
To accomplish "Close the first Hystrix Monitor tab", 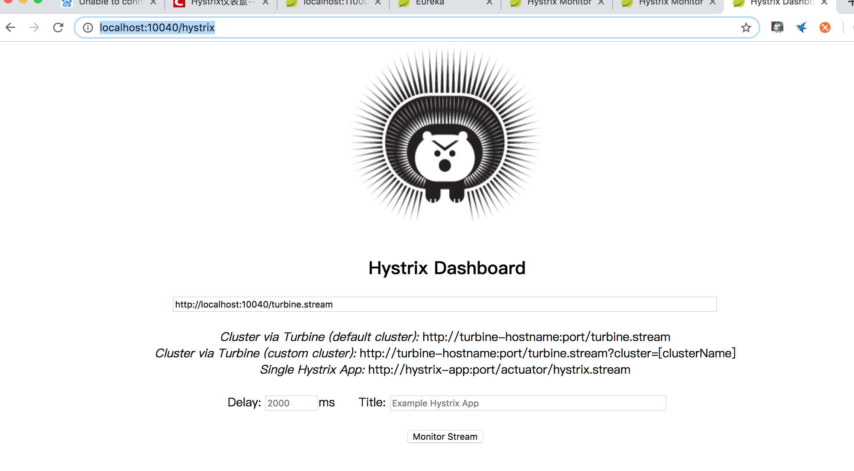I will click(601, 3).
